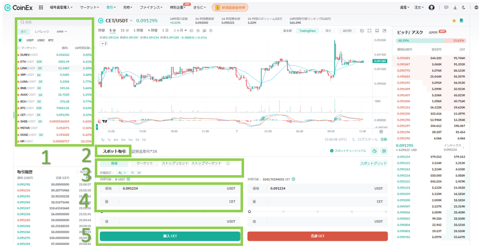Toggle auto (自動) price scale
This screenshot has width=479, height=250.
click(x=384, y=140)
